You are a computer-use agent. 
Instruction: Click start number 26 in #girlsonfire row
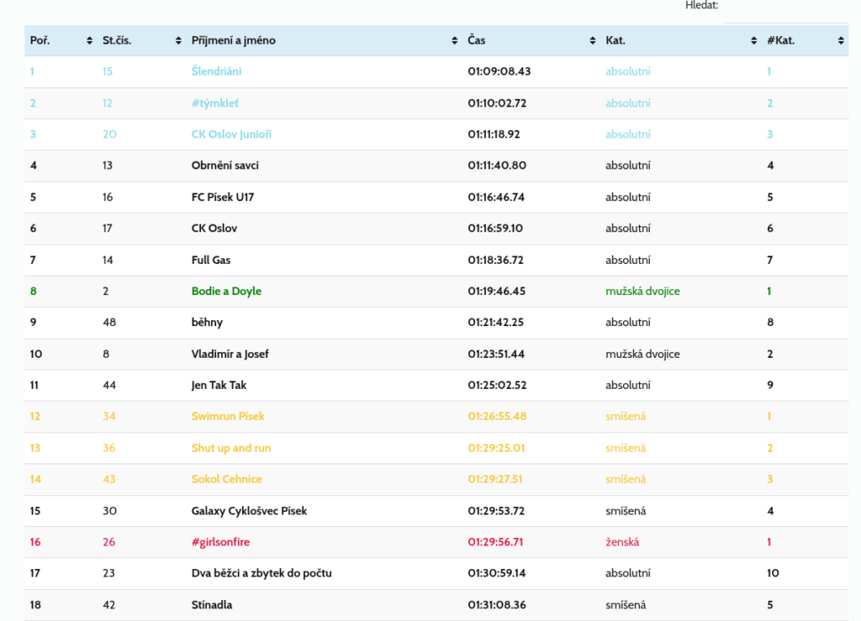coord(108,542)
